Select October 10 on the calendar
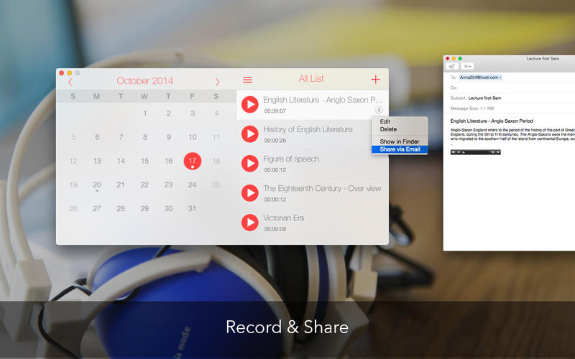Screen dimensions: 575x359 coord(193,137)
